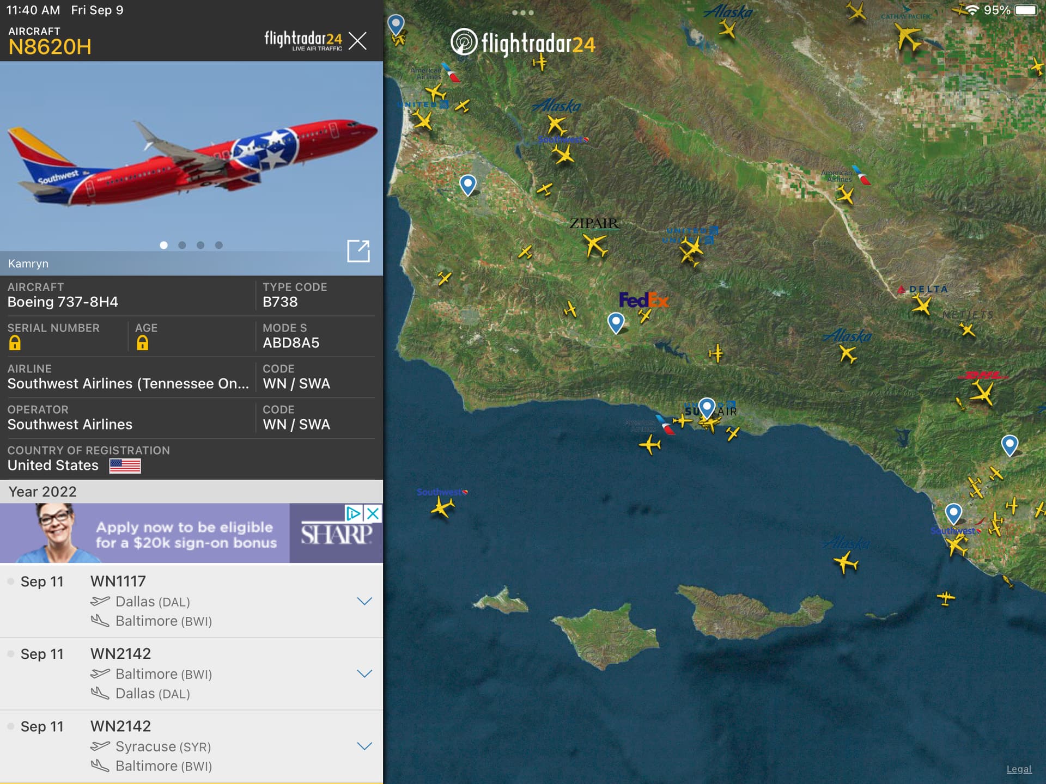Screen dimensions: 1046x784
Task: Tap the age lock icon
Action: [x=142, y=343]
